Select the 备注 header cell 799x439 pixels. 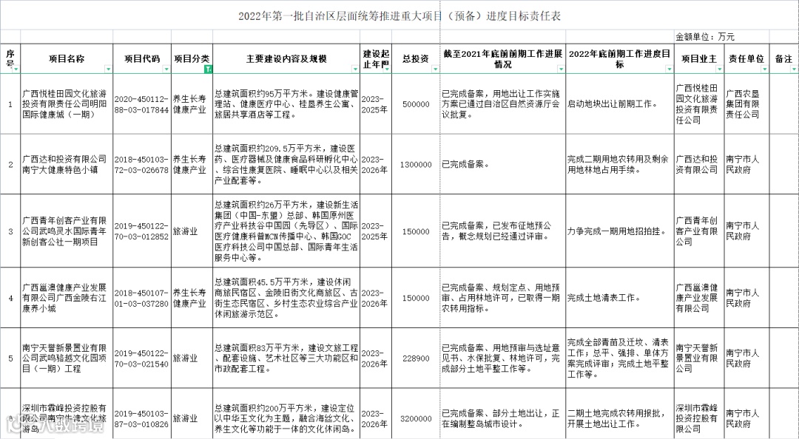[783, 59]
